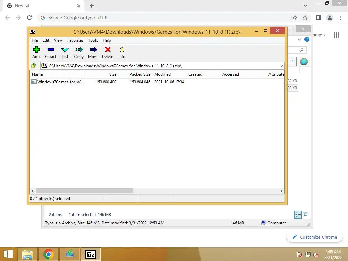This screenshot has height=261, width=348.
Task: Open the View menu
Action: 58,40
